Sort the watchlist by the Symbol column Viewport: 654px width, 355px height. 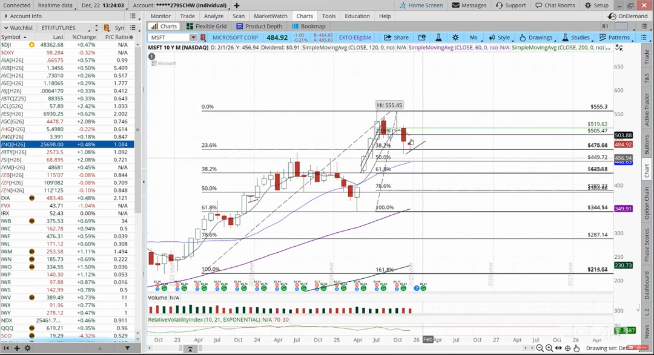click(14, 37)
